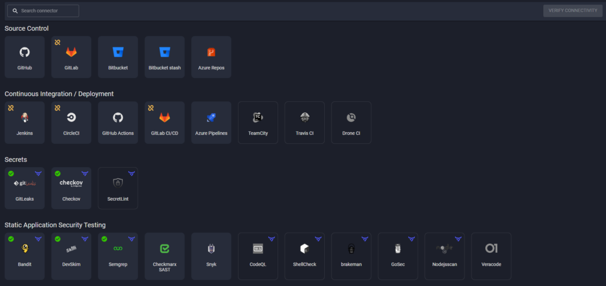Open the CircleCI connector card
The height and width of the screenshot is (286, 606).
71,123
